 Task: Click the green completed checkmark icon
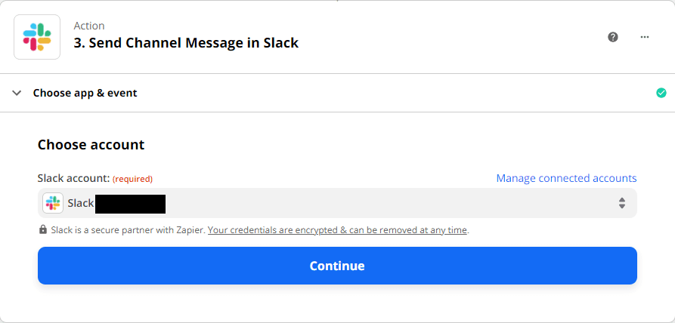click(x=661, y=93)
